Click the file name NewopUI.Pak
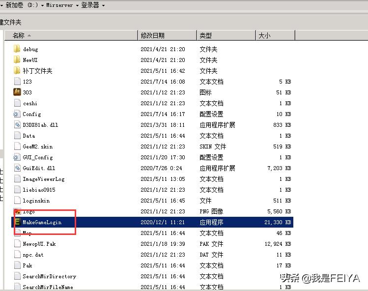Screen dimensions: 368x291 (x=39, y=244)
